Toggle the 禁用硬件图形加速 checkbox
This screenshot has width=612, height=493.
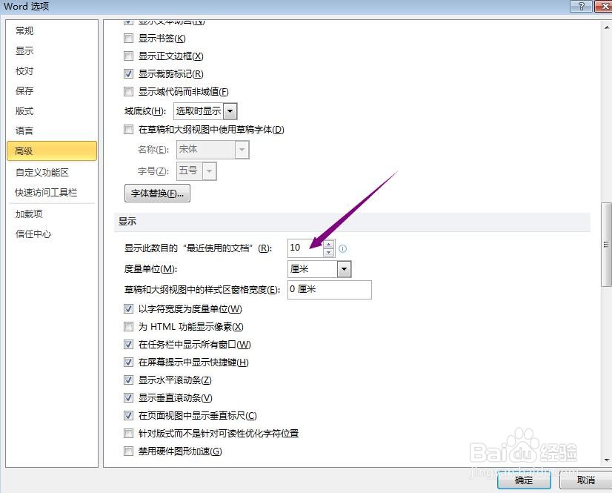click(129, 451)
